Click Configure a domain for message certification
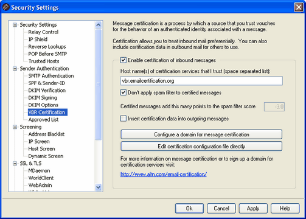This screenshot has height=219, width=306. pyautogui.click(x=201, y=134)
